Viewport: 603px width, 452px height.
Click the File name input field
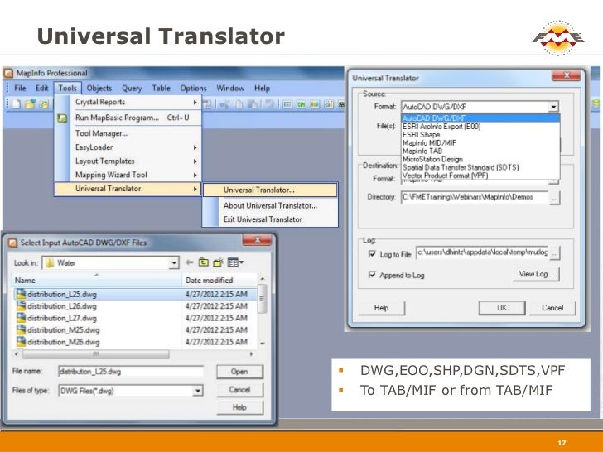[131, 372]
